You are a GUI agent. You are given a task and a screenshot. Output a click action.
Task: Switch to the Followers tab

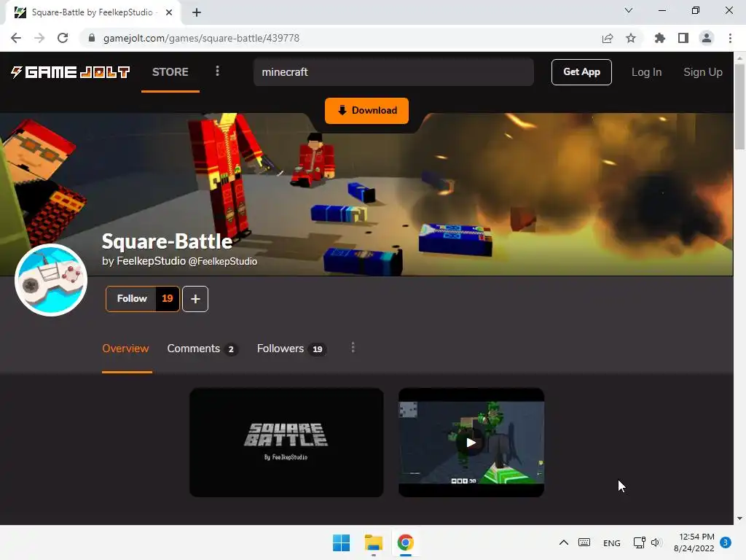[x=291, y=349]
